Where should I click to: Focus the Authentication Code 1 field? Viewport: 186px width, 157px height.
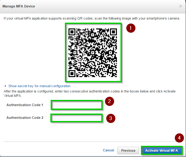point(76,105)
